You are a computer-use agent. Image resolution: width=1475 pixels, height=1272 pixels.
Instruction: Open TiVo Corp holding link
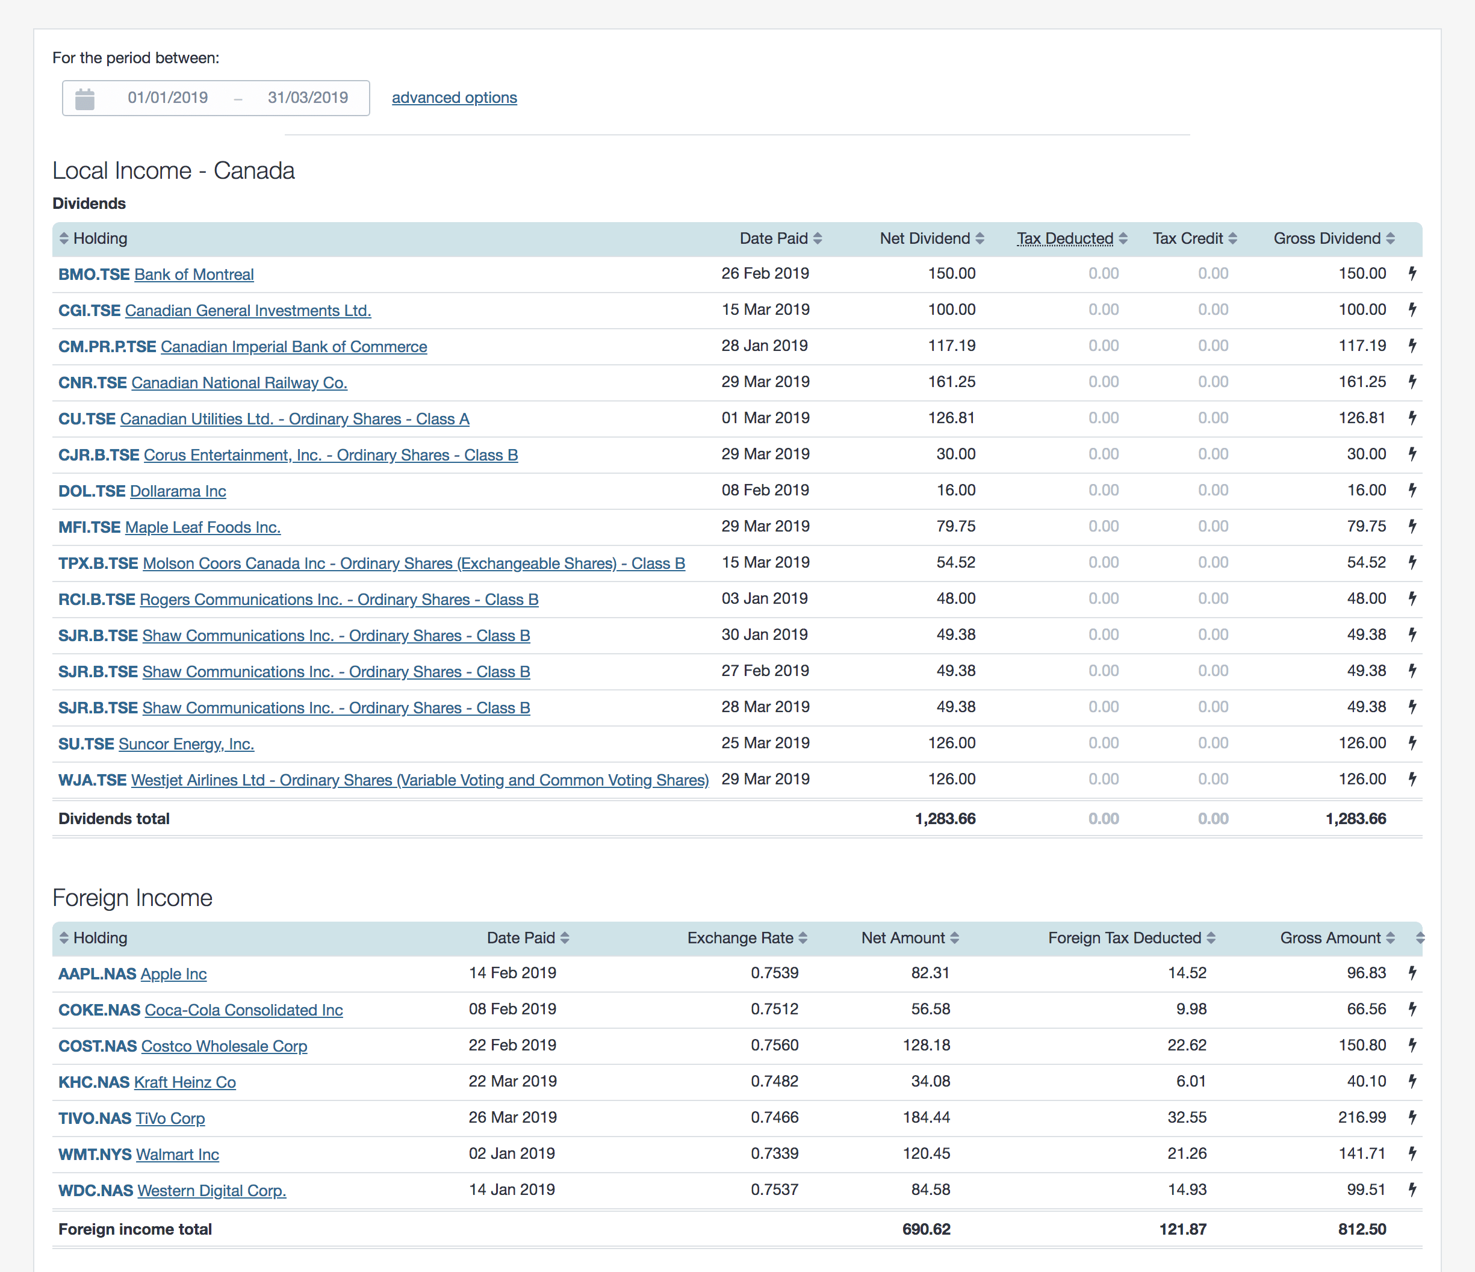(x=170, y=1118)
